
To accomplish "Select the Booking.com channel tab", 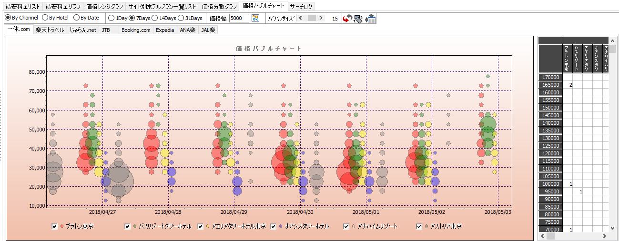I will coord(135,30).
